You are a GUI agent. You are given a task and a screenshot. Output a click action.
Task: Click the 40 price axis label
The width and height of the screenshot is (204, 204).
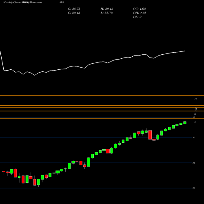tap(194, 117)
